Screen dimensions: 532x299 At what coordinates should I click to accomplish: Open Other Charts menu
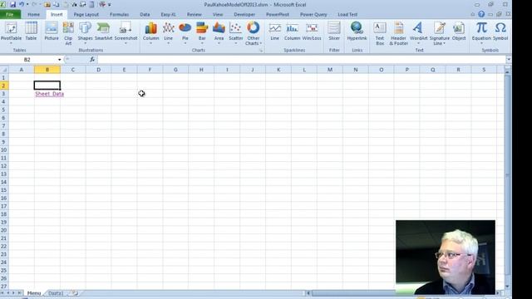[x=253, y=33]
